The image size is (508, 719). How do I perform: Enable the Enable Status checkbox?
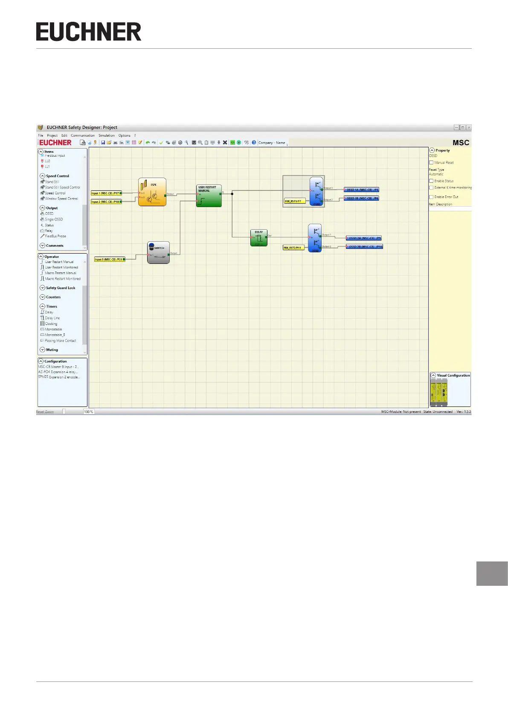(431, 181)
